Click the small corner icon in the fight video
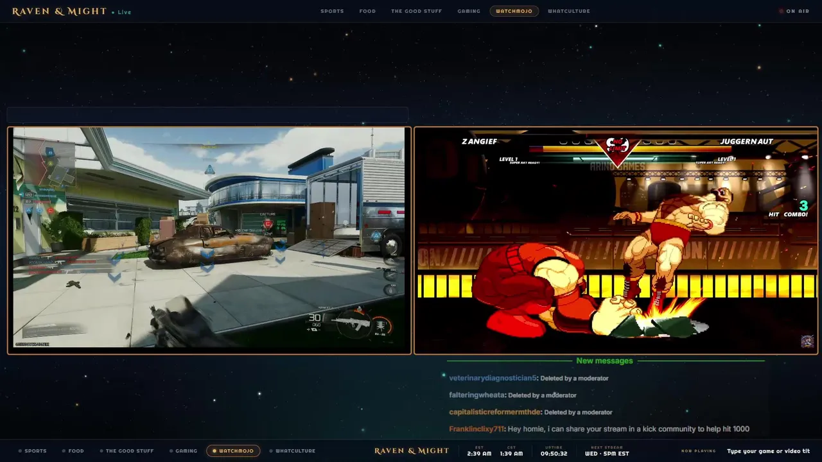Image resolution: width=822 pixels, height=462 pixels. pyautogui.click(x=807, y=341)
